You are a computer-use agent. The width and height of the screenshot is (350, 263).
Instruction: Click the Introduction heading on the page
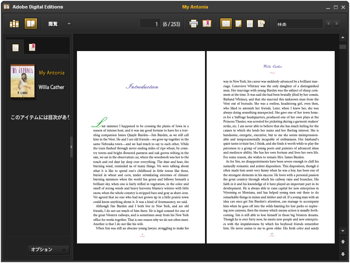142,86
